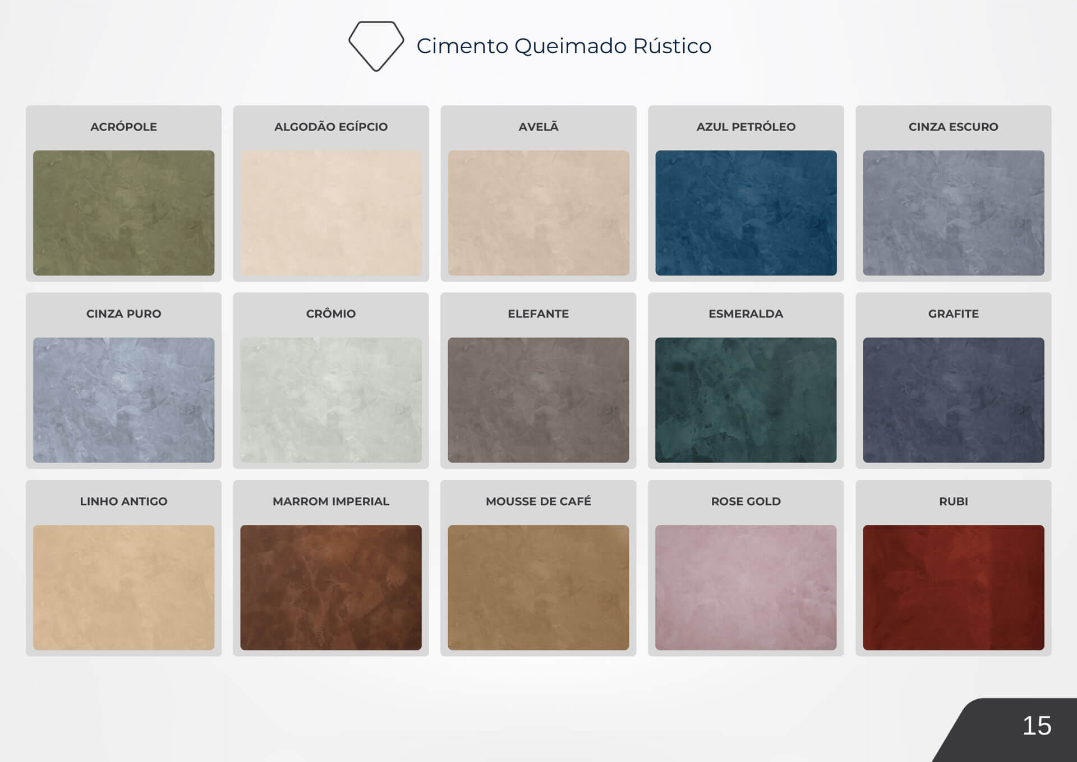Pick the Grafite dark navy swatch

coord(954,400)
